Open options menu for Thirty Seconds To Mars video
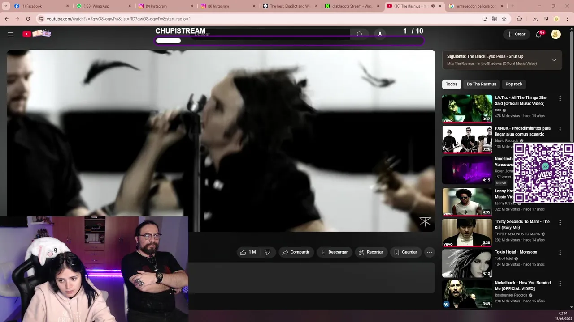This screenshot has width=574, height=322. point(560,222)
